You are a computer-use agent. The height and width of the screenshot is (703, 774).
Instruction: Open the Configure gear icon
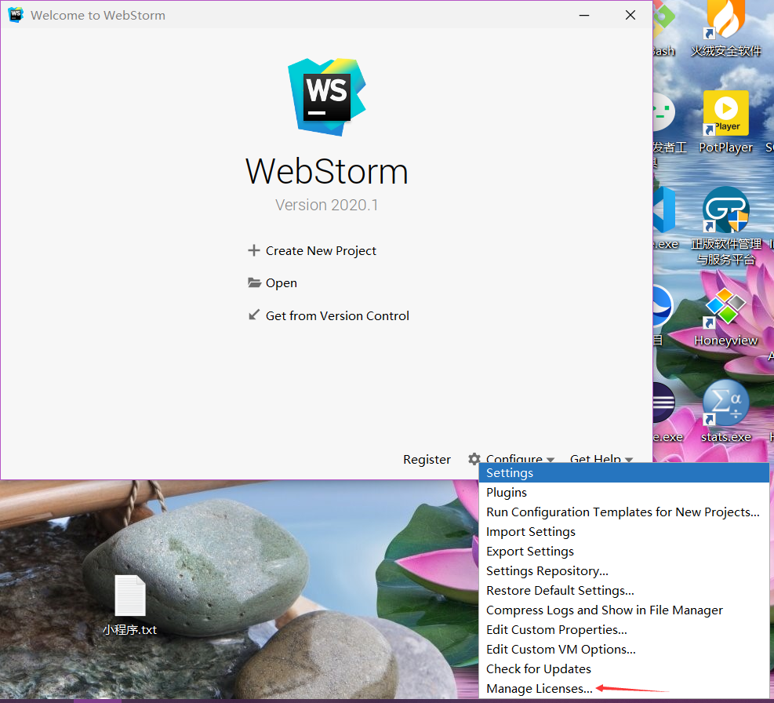coord(474,460)
